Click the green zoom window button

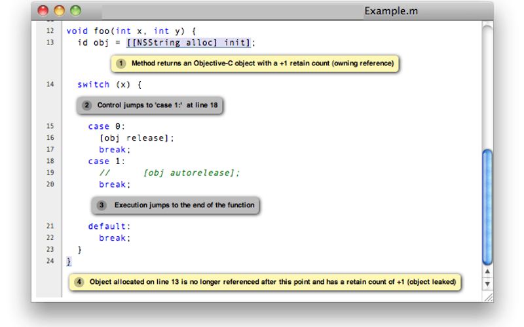pos(75,10)
